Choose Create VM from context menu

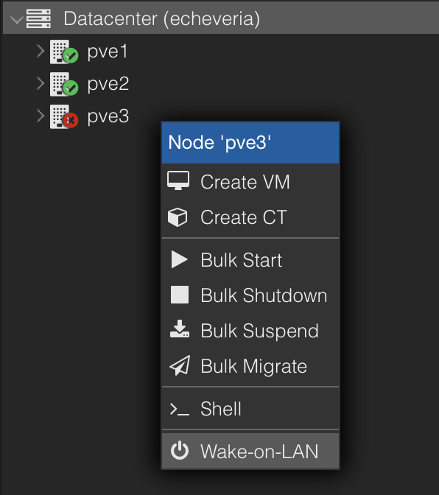(x=250, y=182)
